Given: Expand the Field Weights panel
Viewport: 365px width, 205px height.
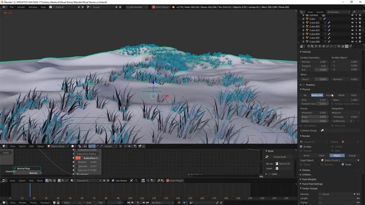Looking at the screenshot, I should [309, 179].
